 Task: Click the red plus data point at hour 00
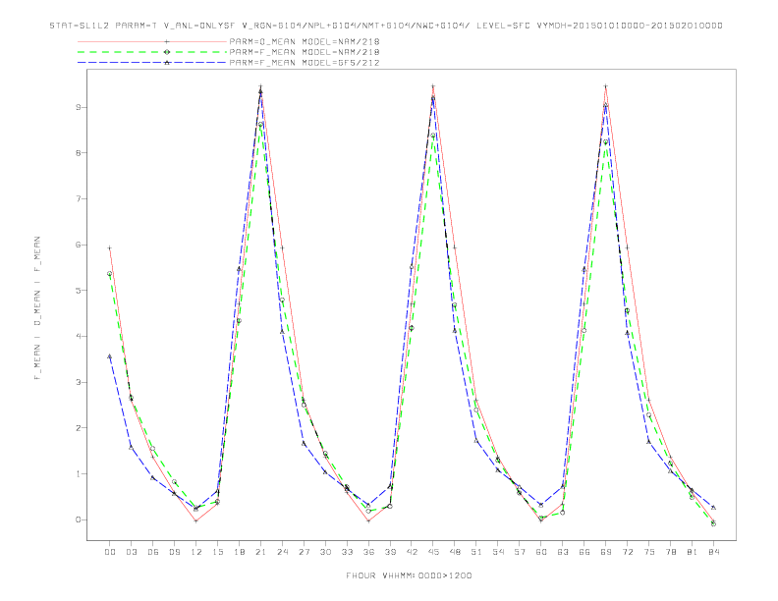point(110,247)
